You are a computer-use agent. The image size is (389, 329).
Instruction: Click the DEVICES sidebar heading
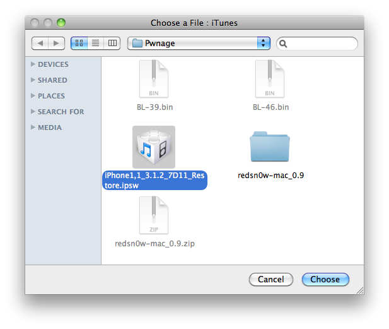(53, 64)
